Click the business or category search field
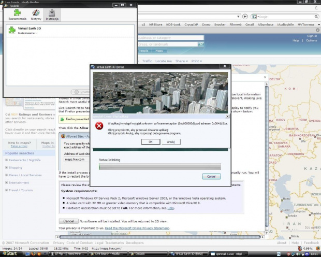The width and height of the screenshot is (321, 257). 171,38
